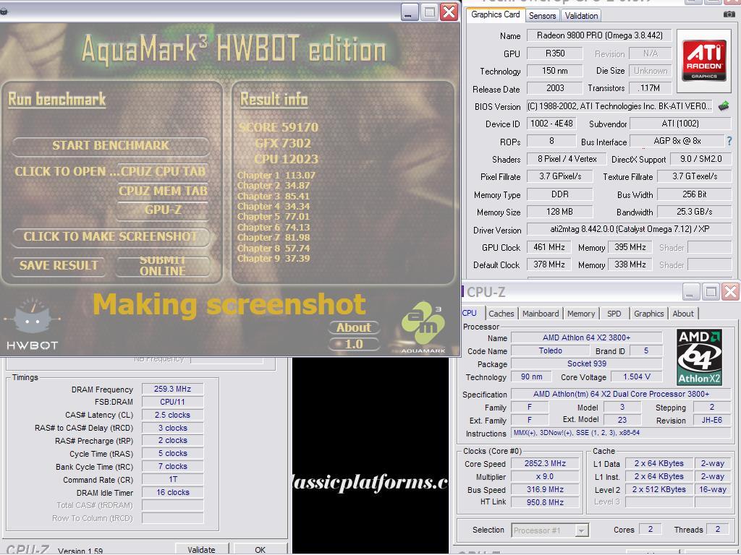This screenshot has height=555, width=741.
Task: Click the Core Speed value 2852.3 MHz
Action: coord(545,463)
